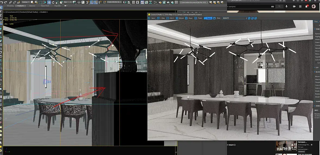Select the Rotate transform tool
The width and height of the screenshot is (320, 155).
coord(53,2)
